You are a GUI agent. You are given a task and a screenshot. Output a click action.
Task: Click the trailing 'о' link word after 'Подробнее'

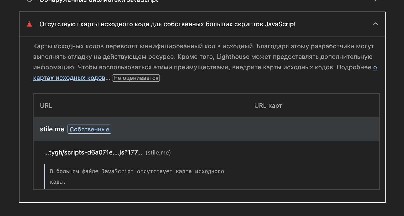click(x=375, y=68)
